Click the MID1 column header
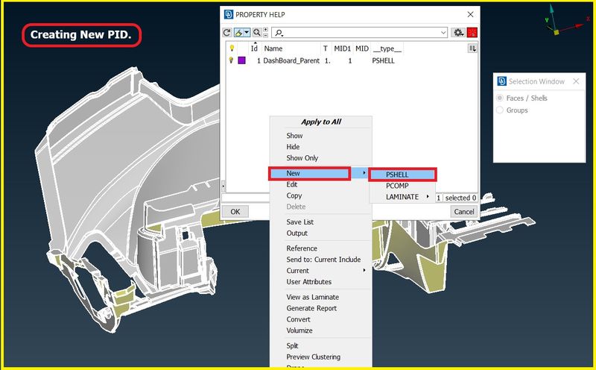This screenshot has height=370, width=596. [x=342, y=48]
